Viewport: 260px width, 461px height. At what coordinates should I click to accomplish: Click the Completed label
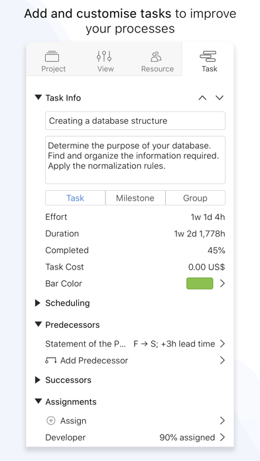[x=67, y=250]
